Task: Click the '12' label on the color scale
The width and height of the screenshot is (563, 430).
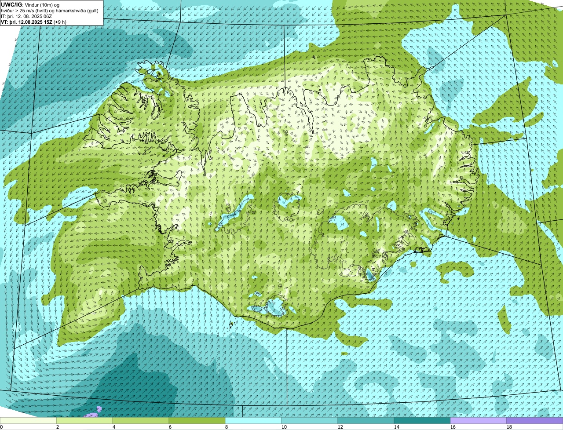Action: (340, 427)
